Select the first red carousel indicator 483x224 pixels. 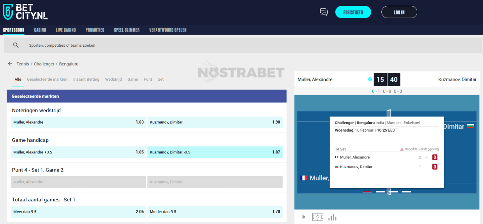click(x=367, y=192)
